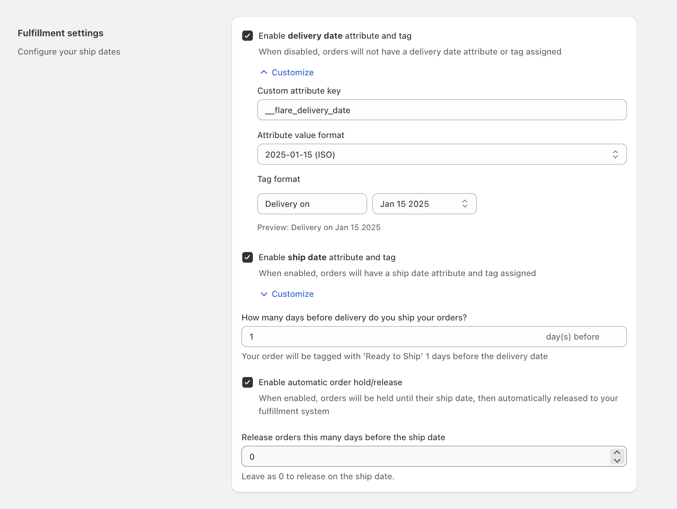Click the 'Enable delivery date attribute and tag' label
The height and width of the screenshot is (509, 677).
click(x=335, y=36)
